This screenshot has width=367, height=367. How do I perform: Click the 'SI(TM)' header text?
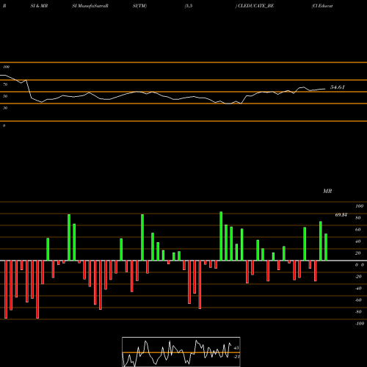point(139,6)
